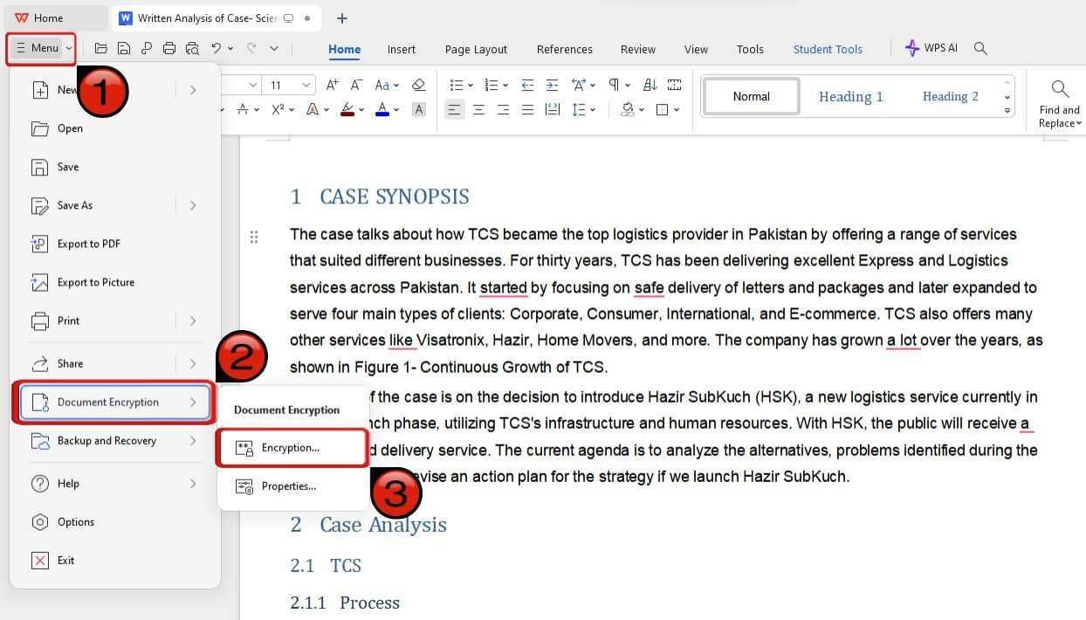Open the borders dropdown arrow

click(677, 110)
